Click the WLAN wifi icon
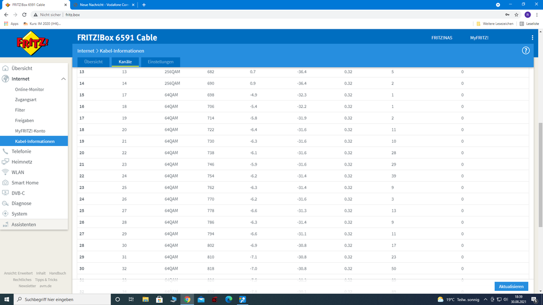The height and width of the screenshot is (305, 543). point(5,172)
